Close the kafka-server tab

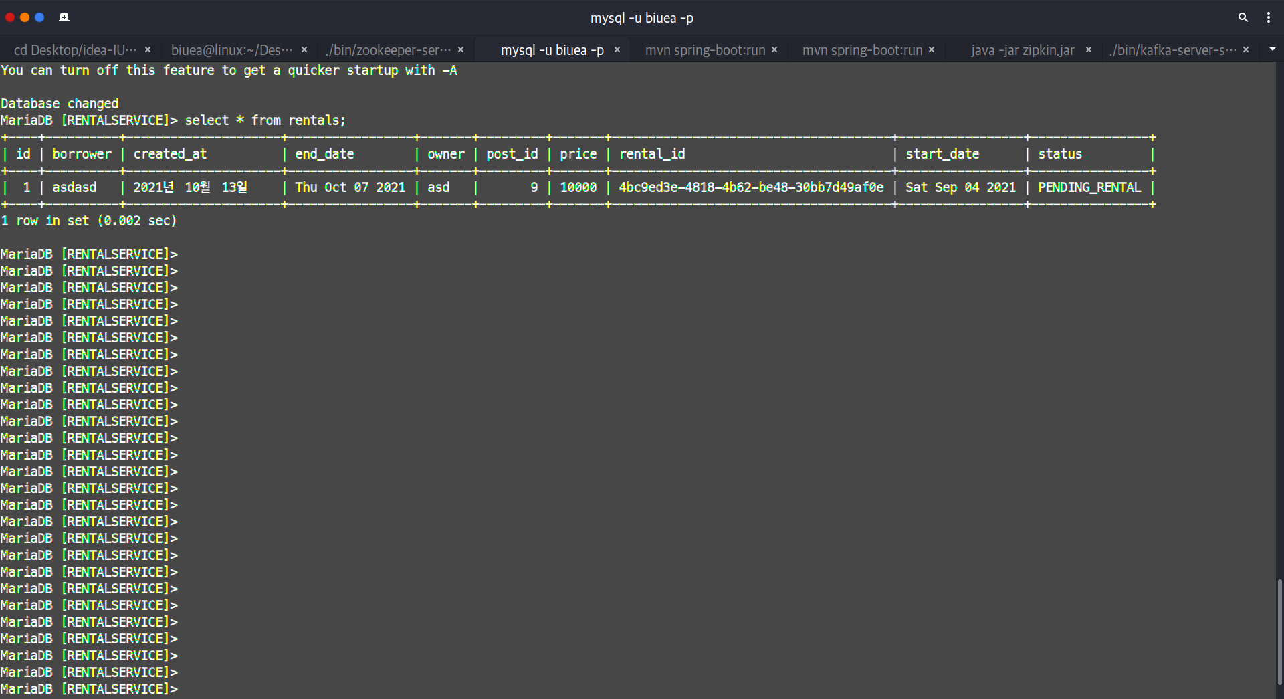coord(1246,50)
